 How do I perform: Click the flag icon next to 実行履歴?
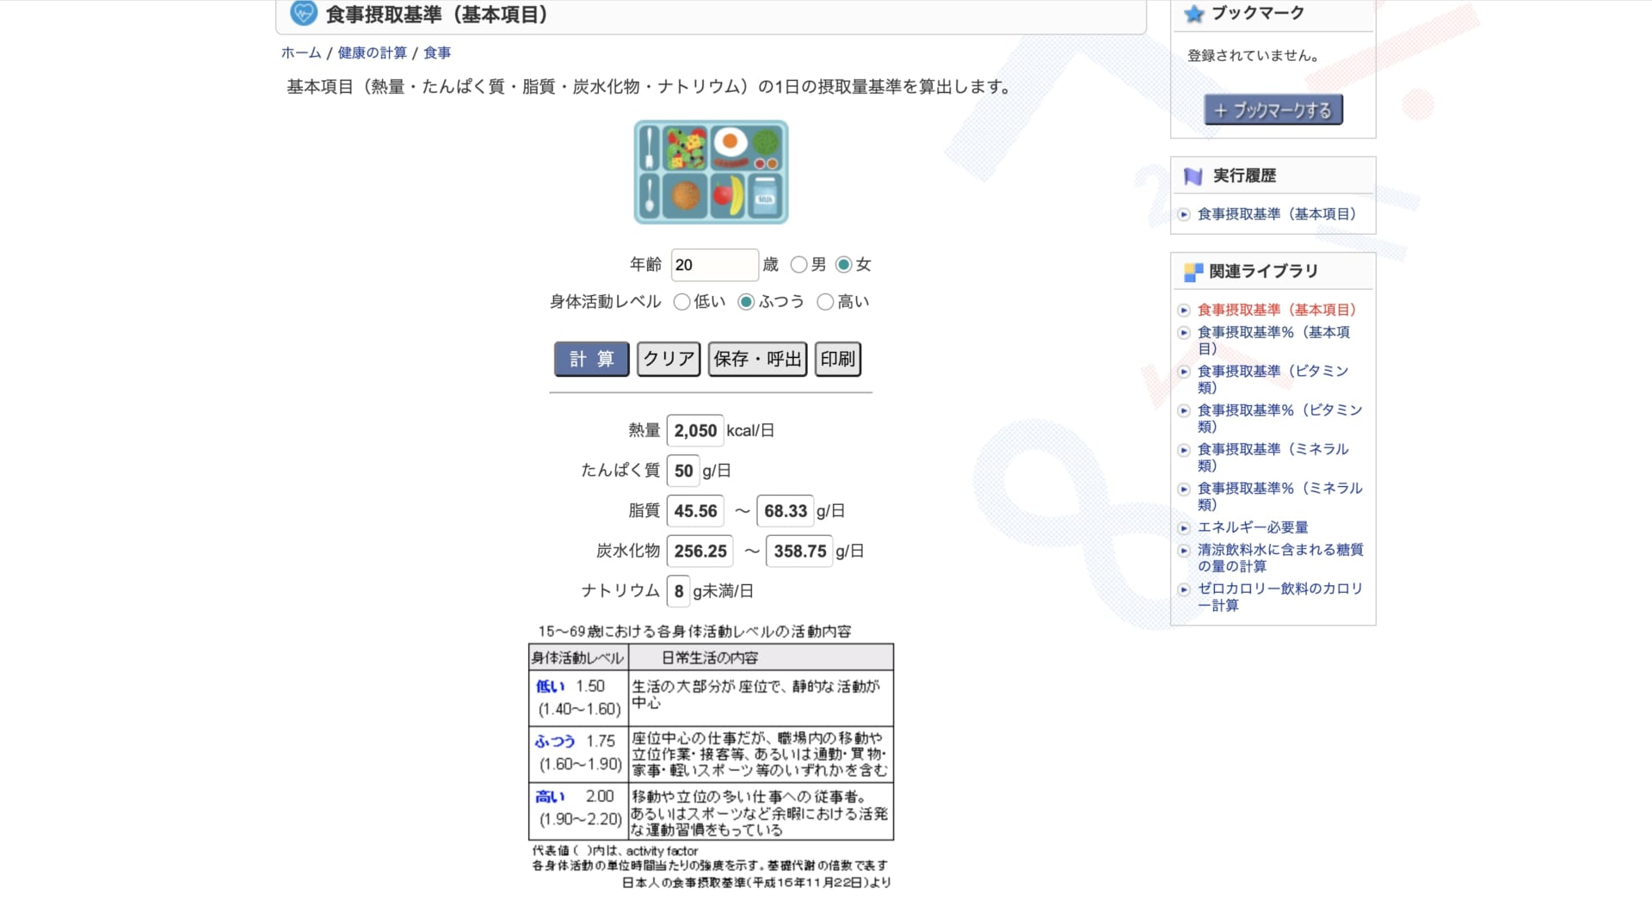pyautogui.click(x=1192, y=175)
